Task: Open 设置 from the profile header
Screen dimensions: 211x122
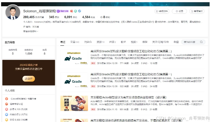Action: coord(179,11)
